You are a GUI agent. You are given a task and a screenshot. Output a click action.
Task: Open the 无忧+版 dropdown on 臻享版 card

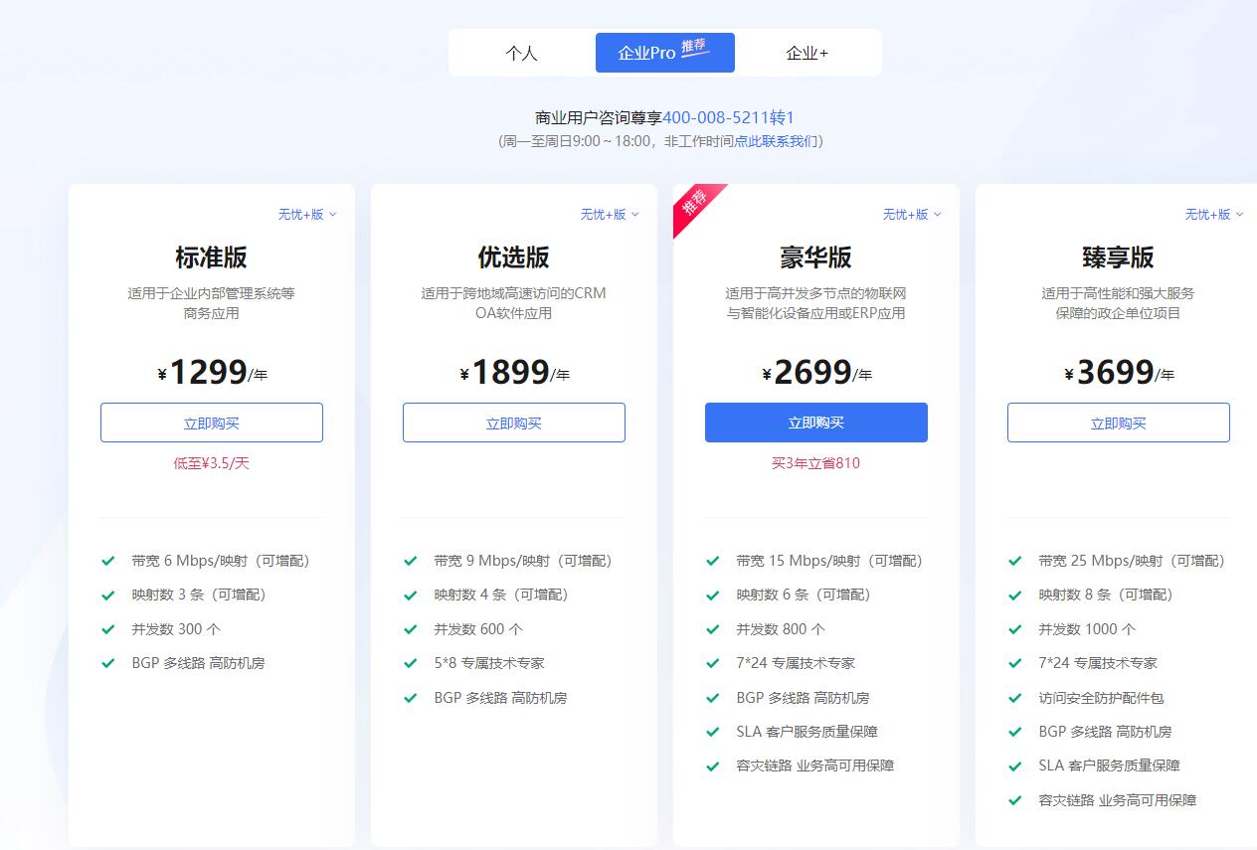coord(1214,215)
